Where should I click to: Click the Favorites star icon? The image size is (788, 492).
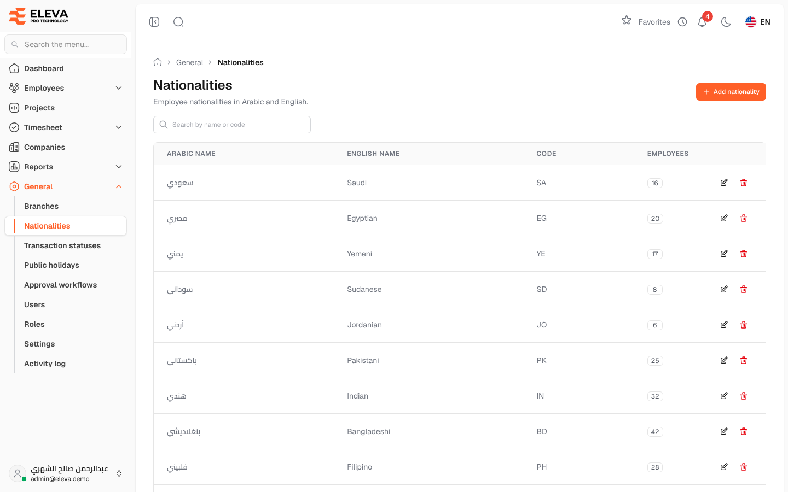tap(627, 20)
